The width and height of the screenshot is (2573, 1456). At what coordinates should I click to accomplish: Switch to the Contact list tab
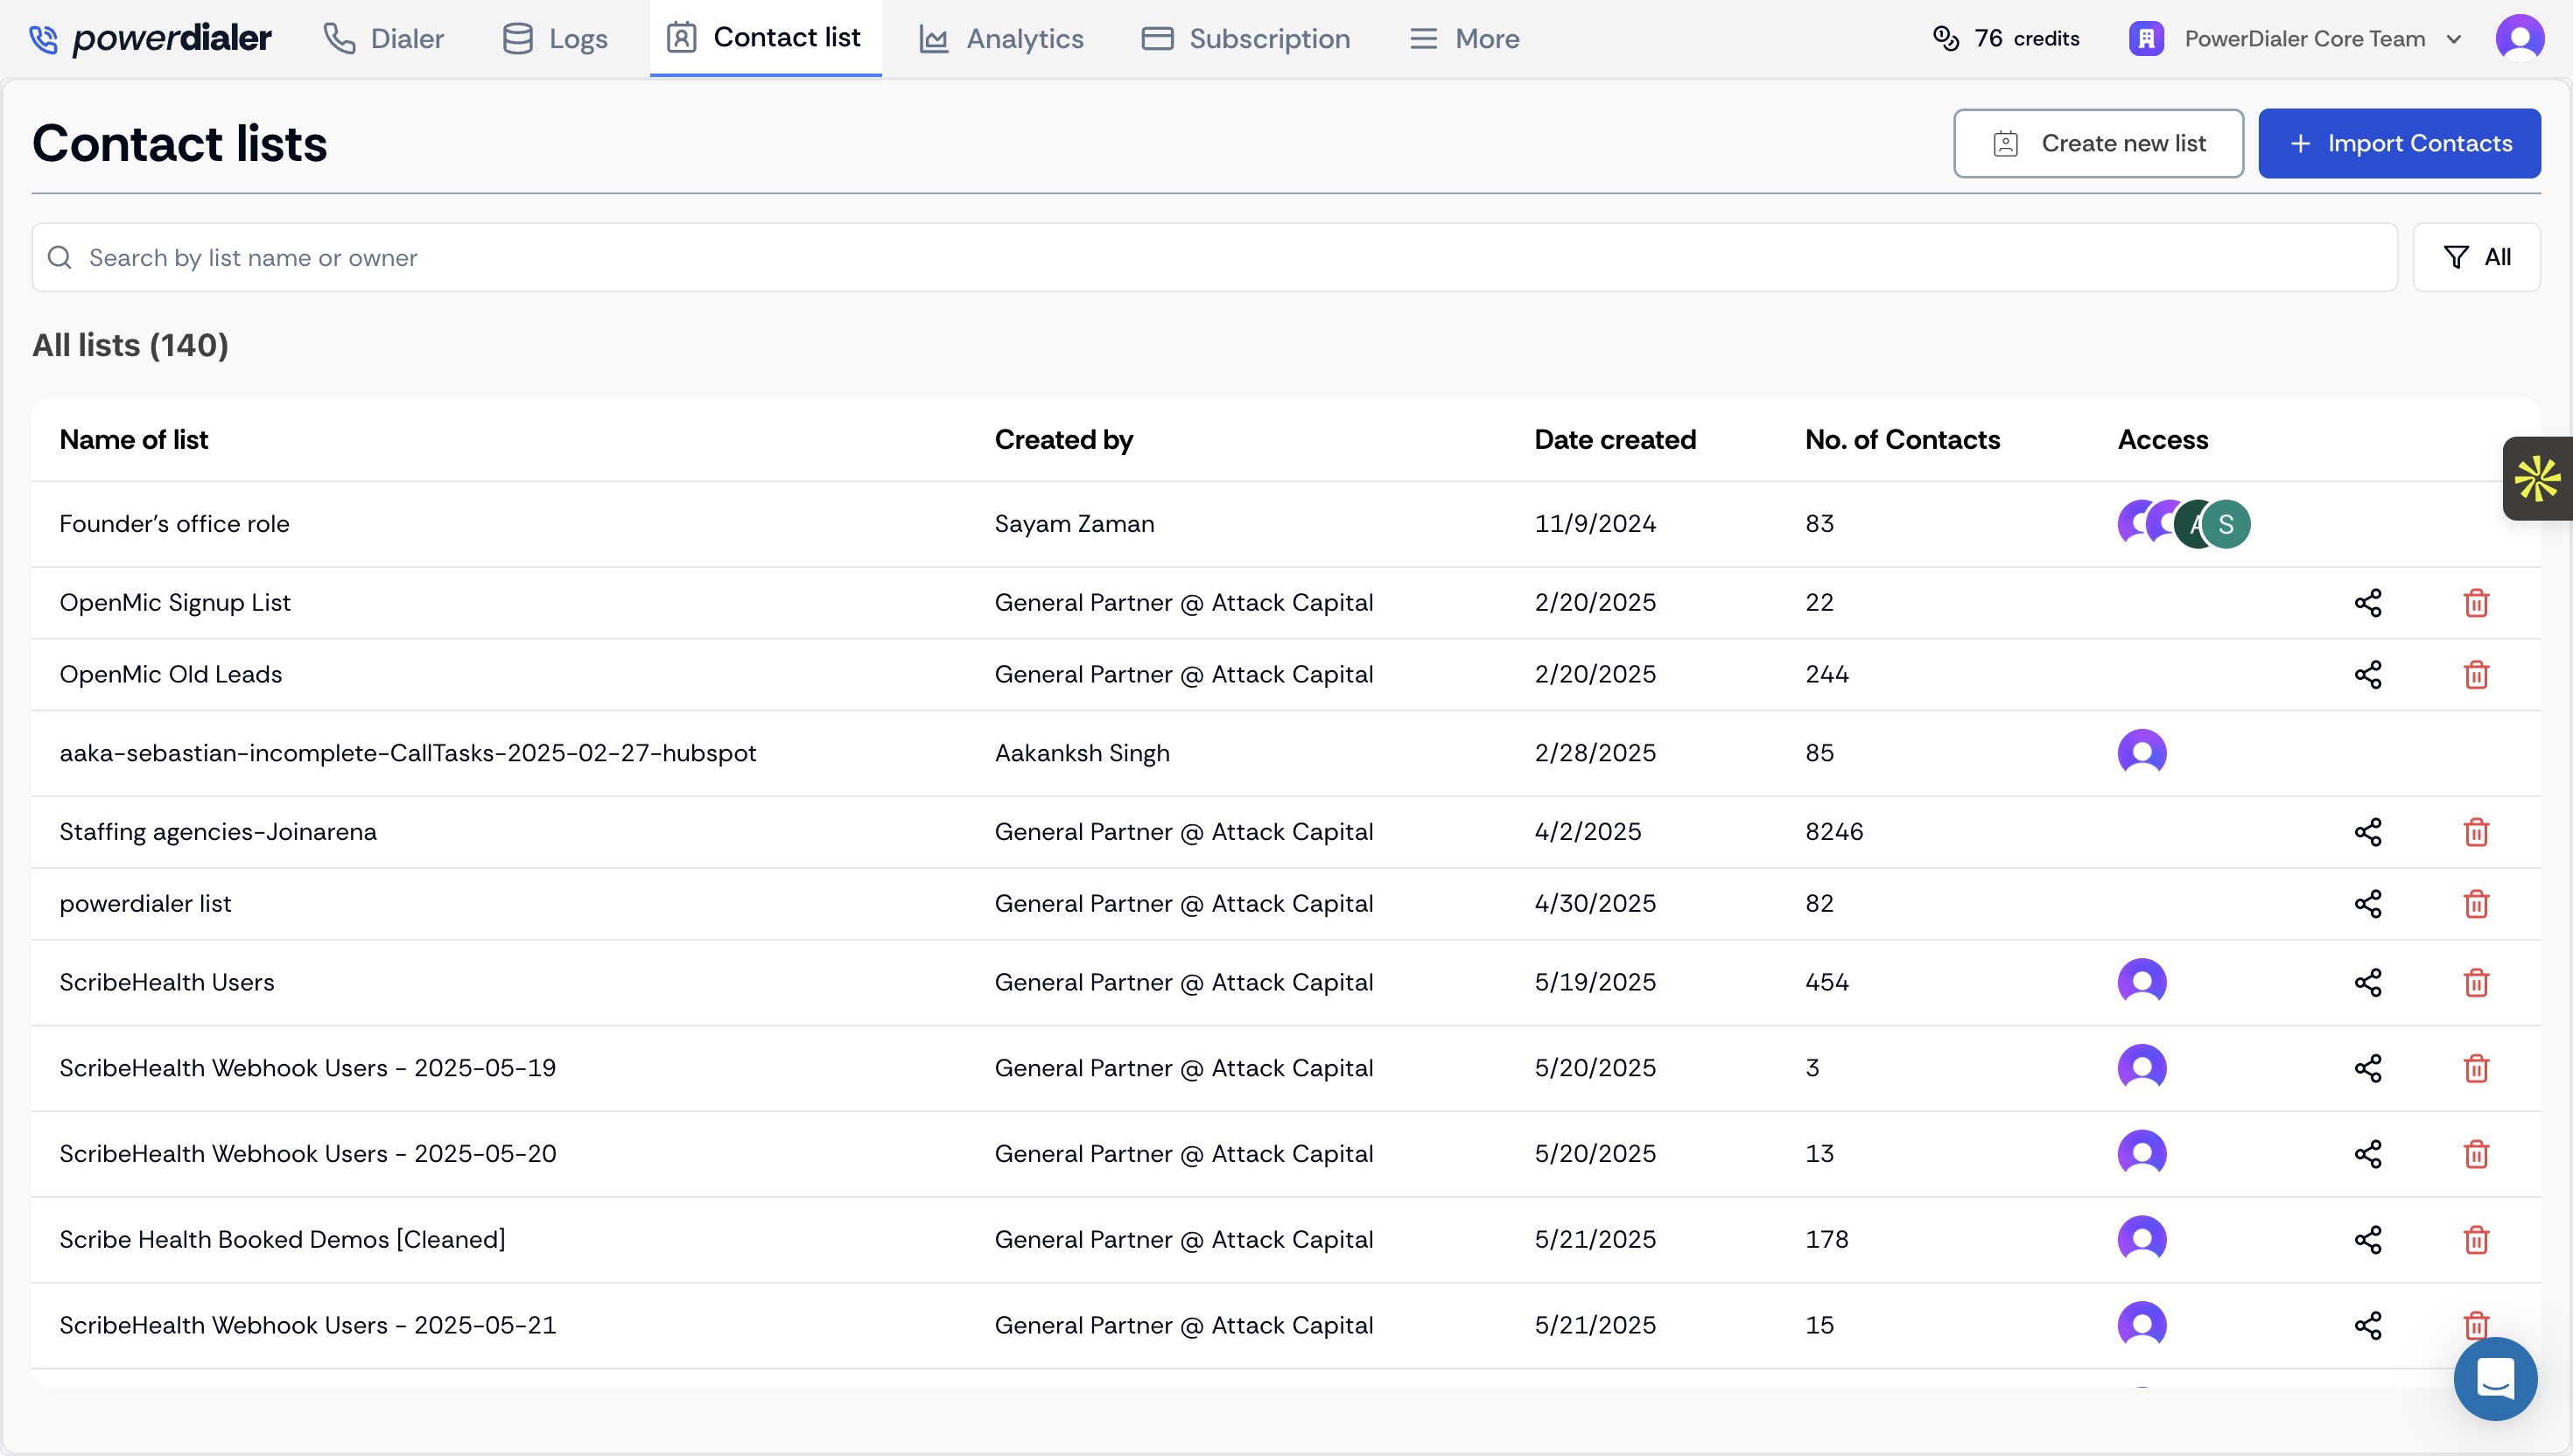(765, 38)
